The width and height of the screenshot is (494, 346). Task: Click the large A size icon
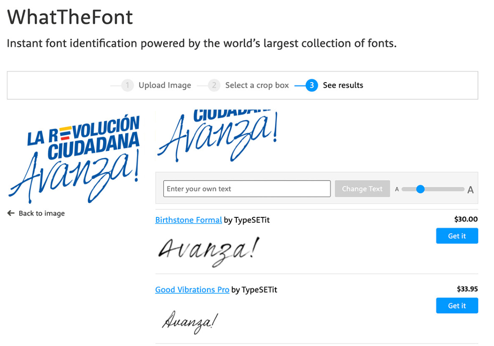tap(470, 190)
